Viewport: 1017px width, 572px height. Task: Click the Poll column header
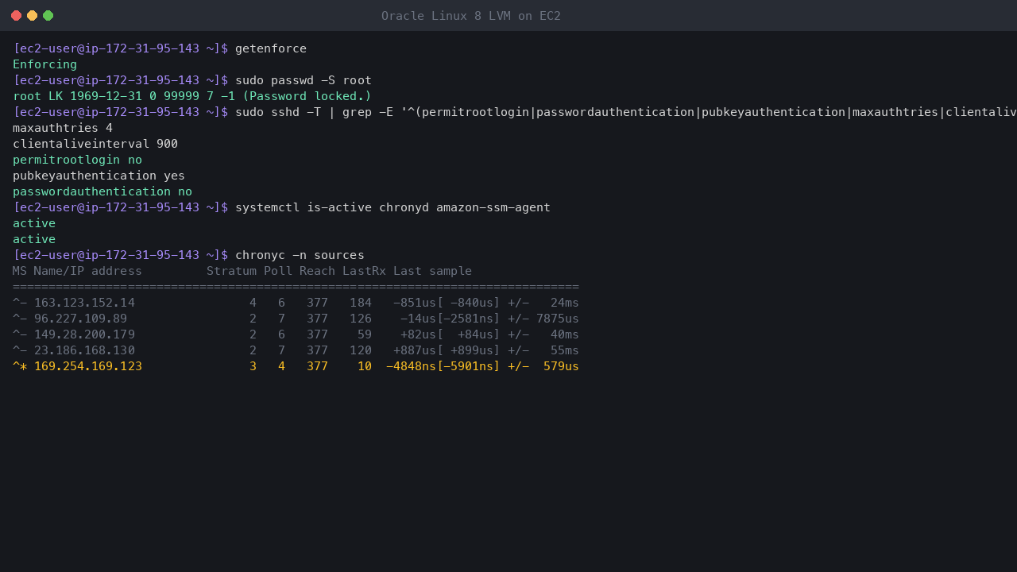[x=278, y=271]
